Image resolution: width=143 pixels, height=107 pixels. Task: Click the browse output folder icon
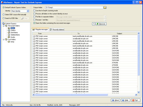[105, 8]
